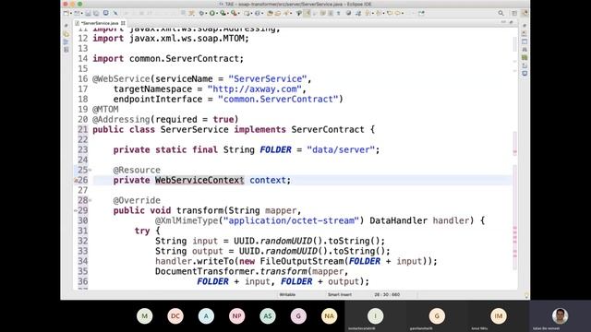Viewport: 591px width, 332px height.
Task: Click the green Run button icon
Action: tap(212, 13)
